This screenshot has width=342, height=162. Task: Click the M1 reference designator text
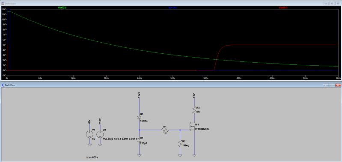[x=197, y=124]
